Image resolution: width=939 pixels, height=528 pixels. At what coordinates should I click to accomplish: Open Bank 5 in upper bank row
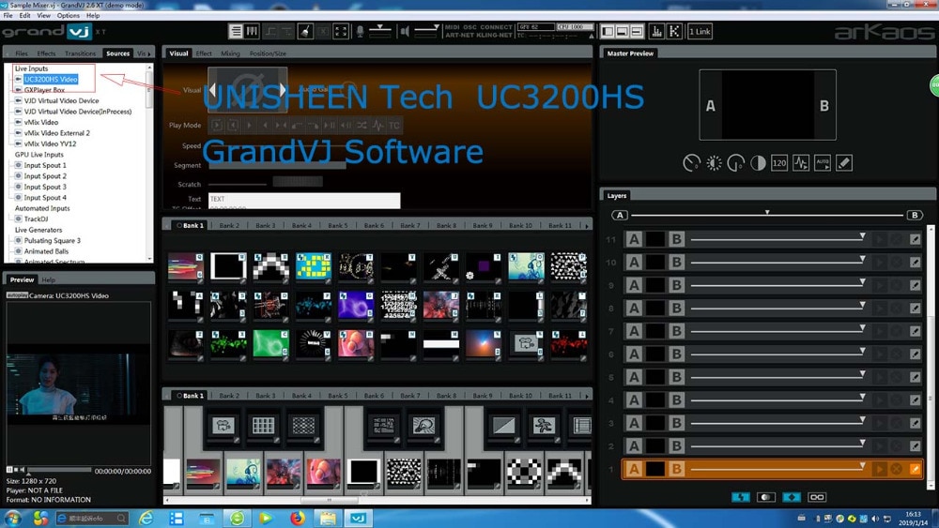(x=338, y=225)
